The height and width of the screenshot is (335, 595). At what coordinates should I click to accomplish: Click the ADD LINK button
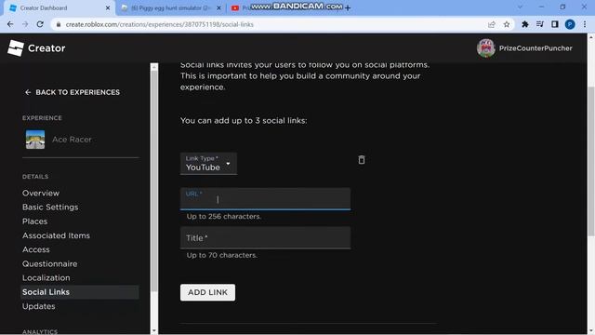point(207,292)
